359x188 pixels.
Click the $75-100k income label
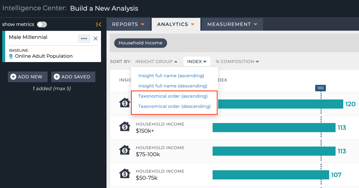[148, 154]
